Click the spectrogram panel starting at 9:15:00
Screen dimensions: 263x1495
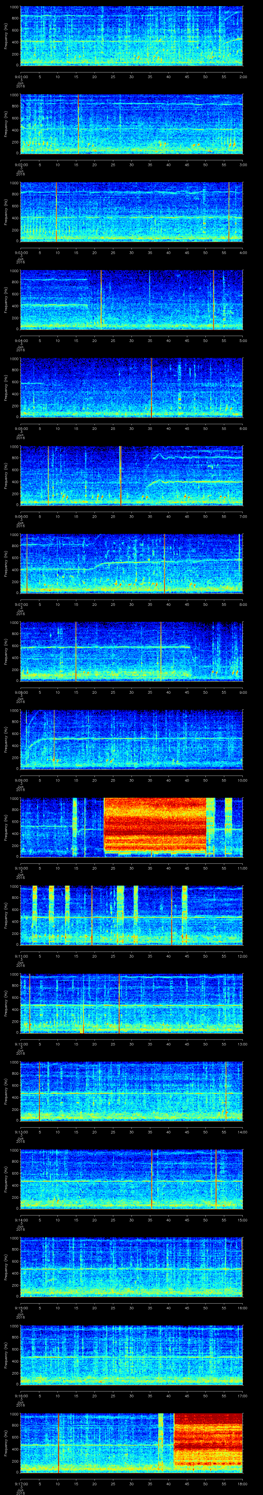point(132,1267)
